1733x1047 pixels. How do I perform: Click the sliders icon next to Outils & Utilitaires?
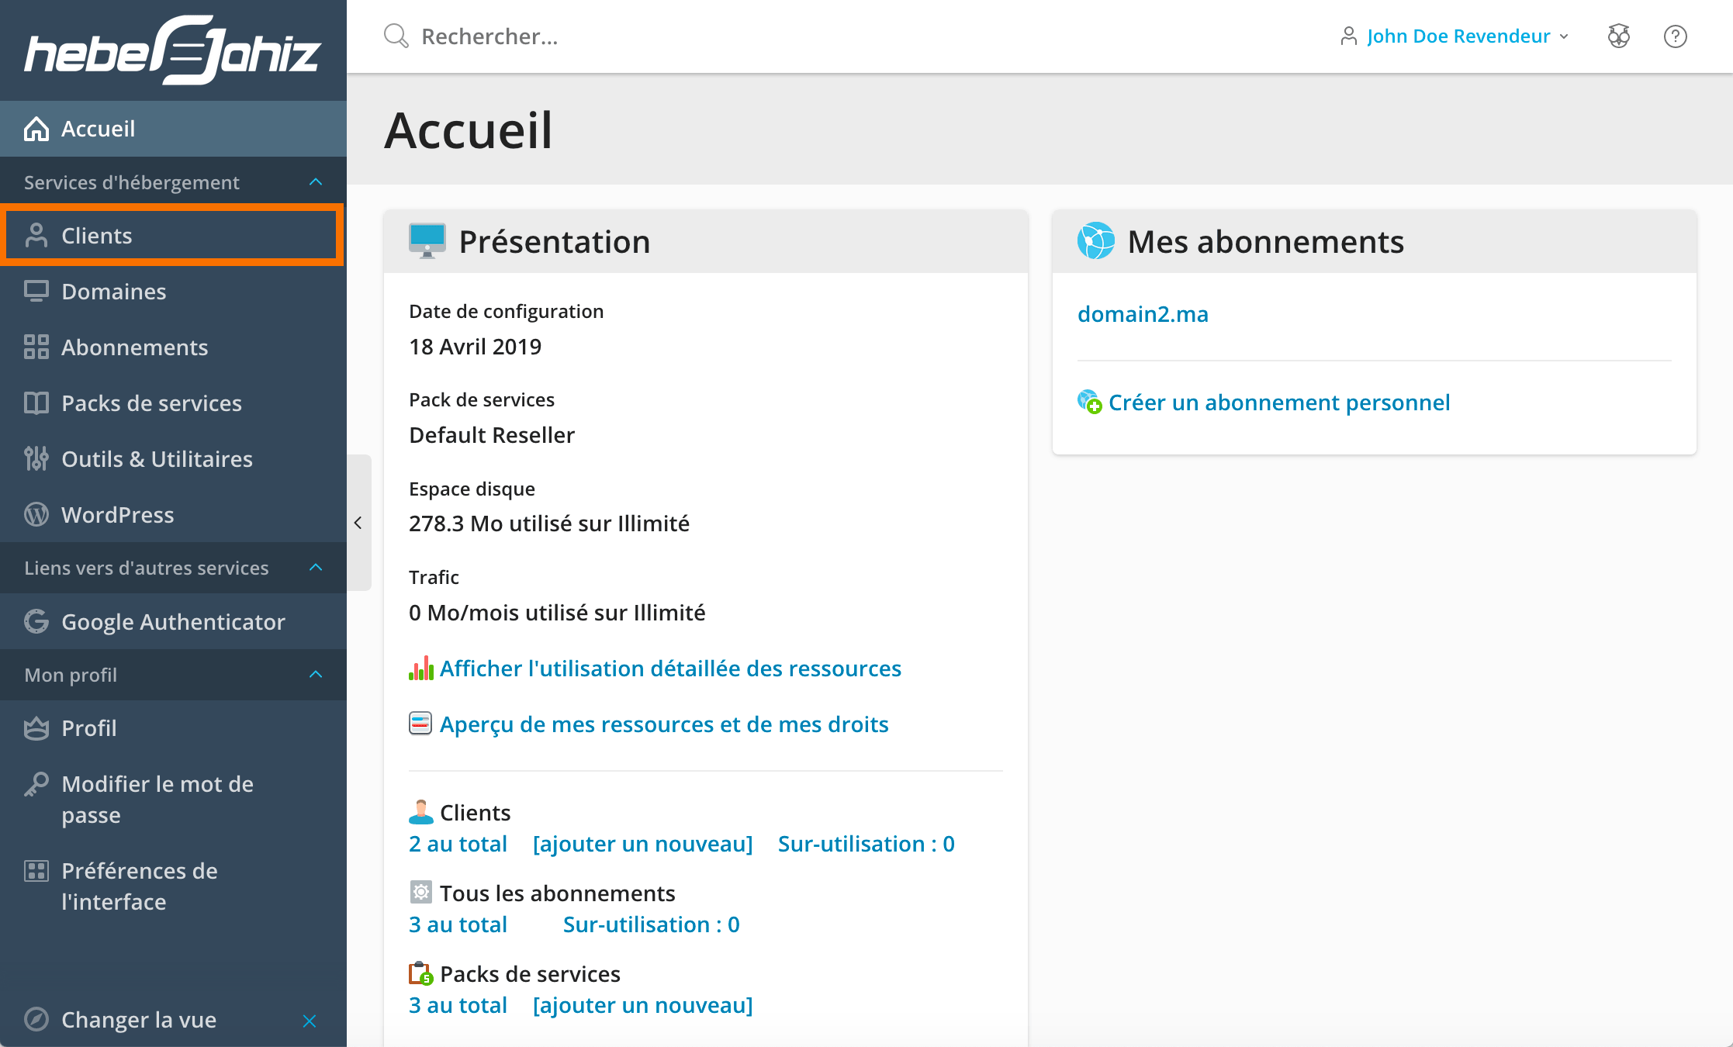coord(36,459)
